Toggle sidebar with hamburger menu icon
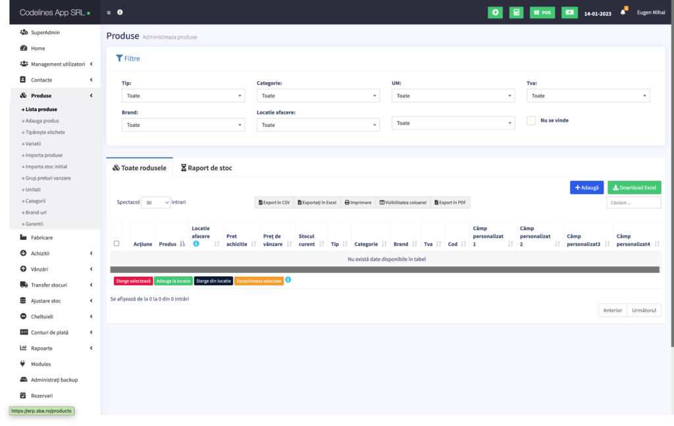Image resolution: width=674 pixels, height=426 pixels. pyautogui.click(x=109, y=12)
